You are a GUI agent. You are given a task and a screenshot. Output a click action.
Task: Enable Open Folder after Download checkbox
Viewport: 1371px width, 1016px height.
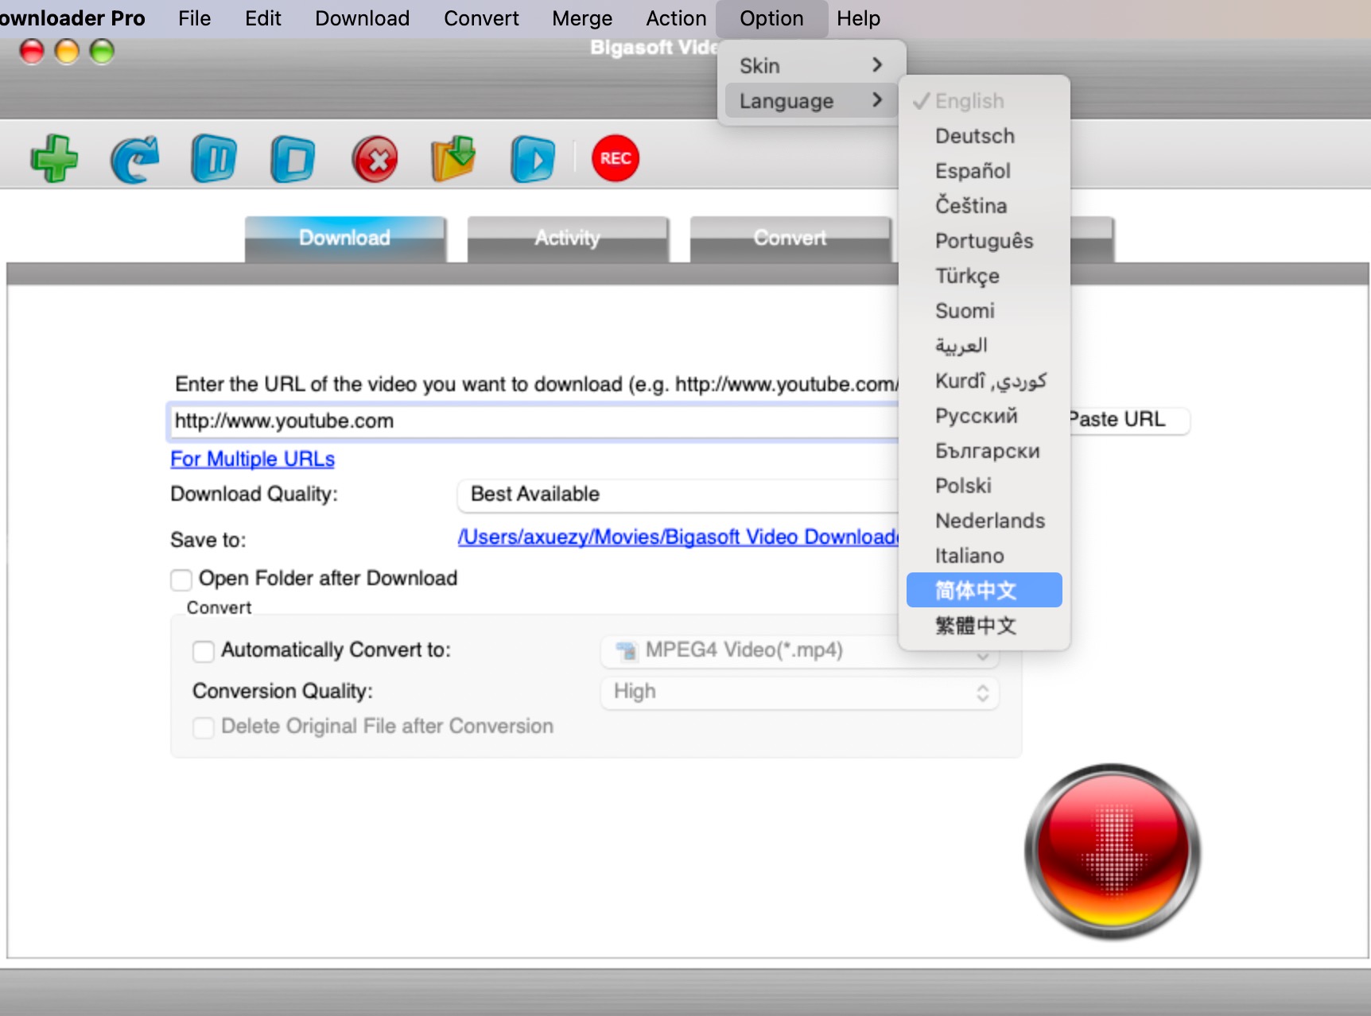pyautogui.click(x=181, y=580)
